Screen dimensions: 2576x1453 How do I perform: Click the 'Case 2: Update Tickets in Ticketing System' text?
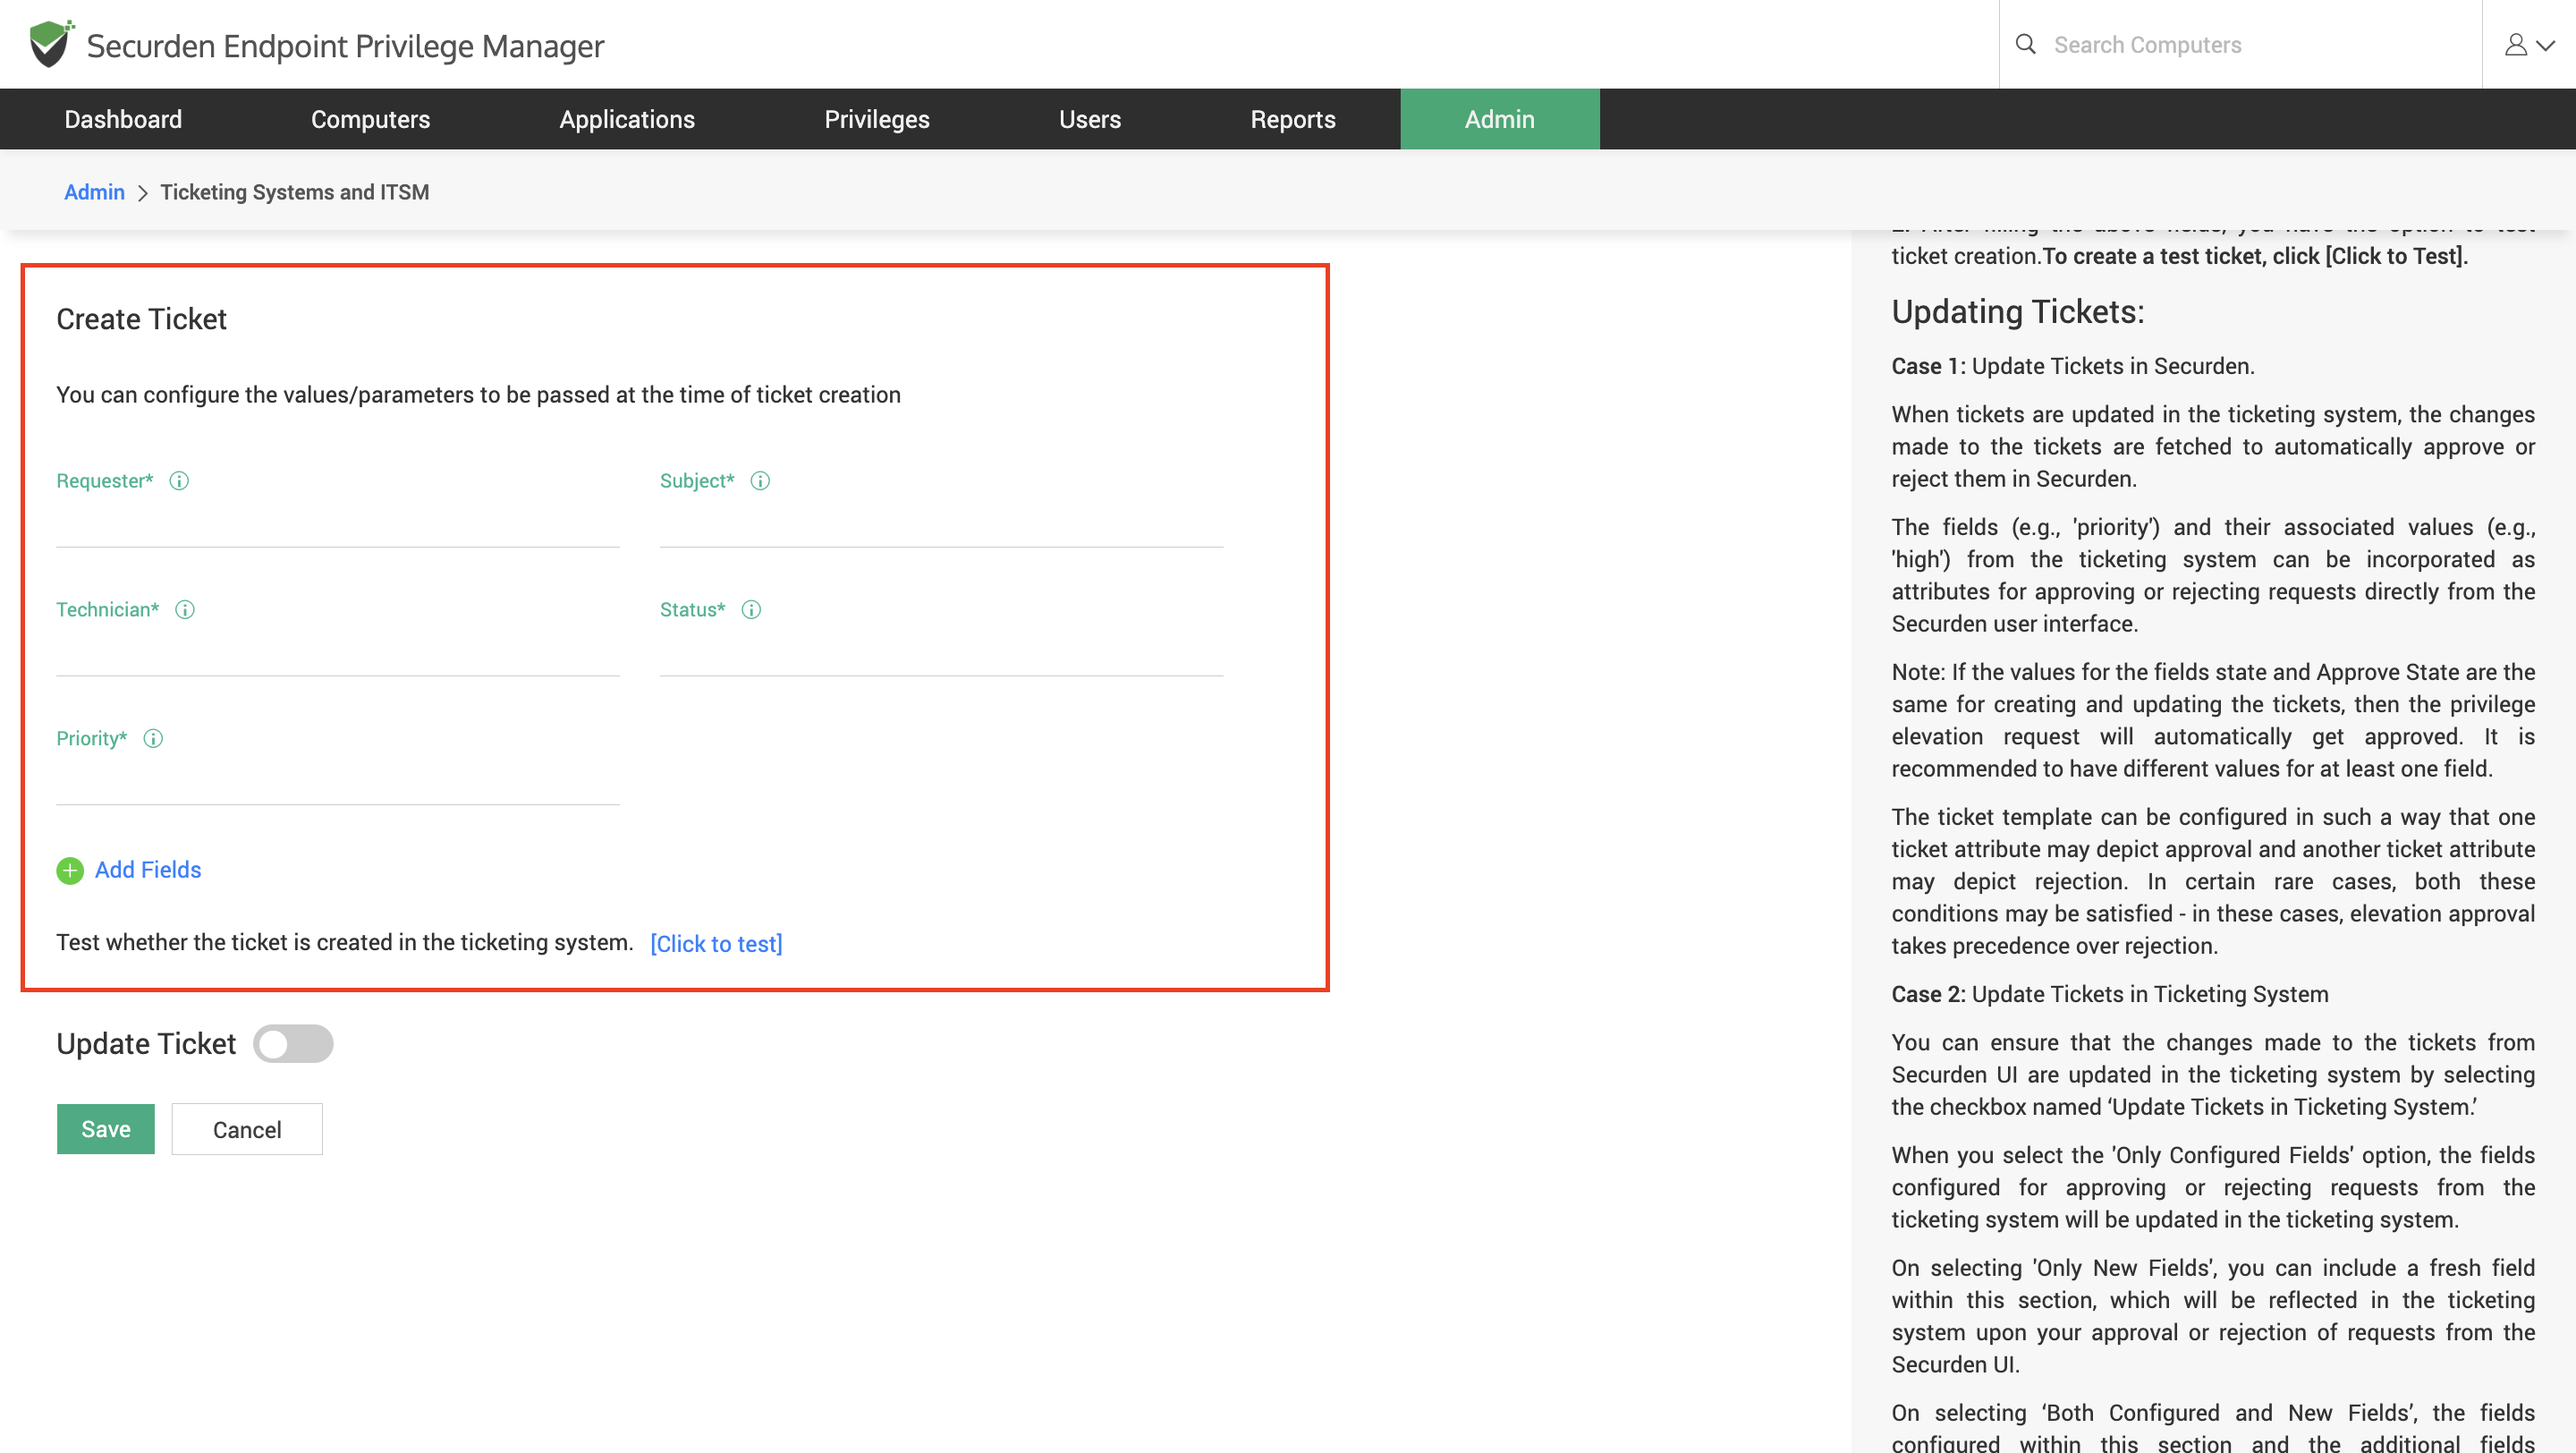coord(2110,994)
